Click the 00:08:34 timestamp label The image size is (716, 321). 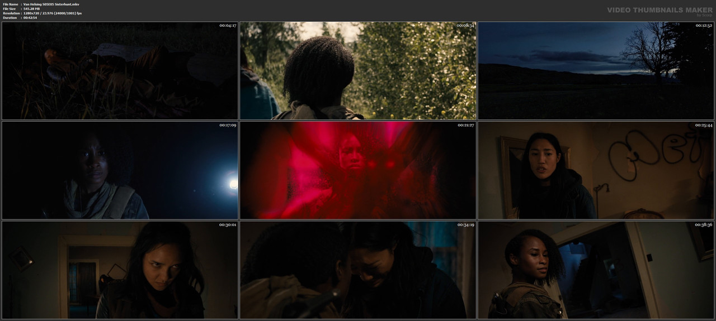tap(465, 26)
